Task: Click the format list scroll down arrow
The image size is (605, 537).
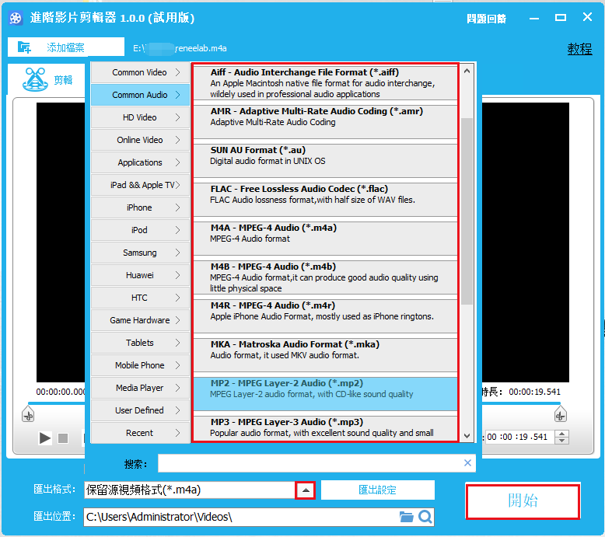Action: 467,436
